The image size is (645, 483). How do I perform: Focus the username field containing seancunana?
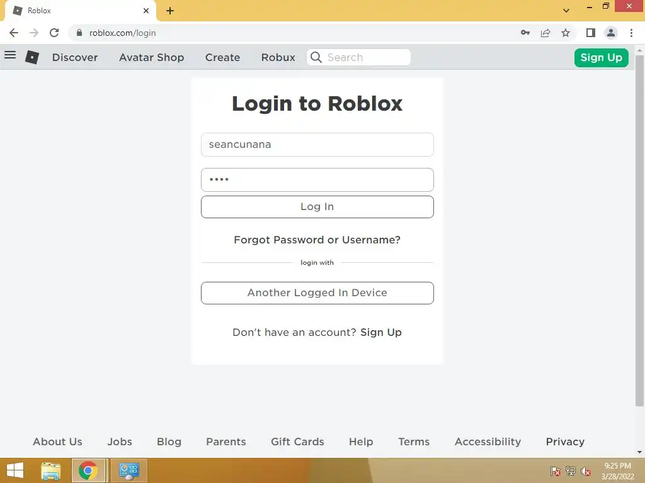[317, 145]
